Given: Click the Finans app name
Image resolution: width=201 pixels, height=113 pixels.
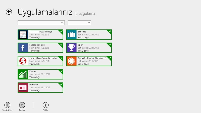Looking at the screenshot, I should coord(33,71).
